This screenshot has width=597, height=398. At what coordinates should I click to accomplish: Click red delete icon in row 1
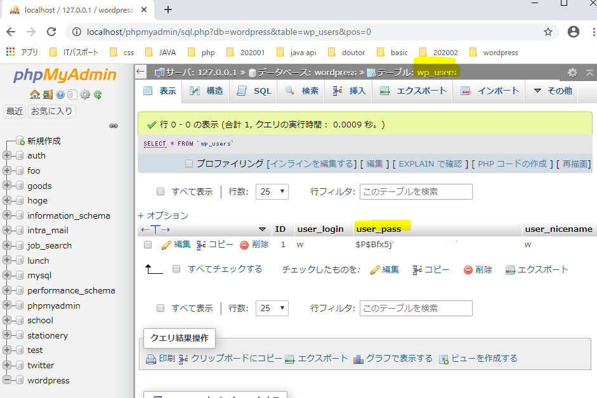point(244,245)
